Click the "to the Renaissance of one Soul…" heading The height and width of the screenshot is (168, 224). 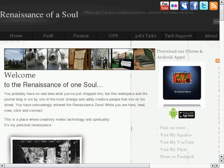[x=54, y=85]
